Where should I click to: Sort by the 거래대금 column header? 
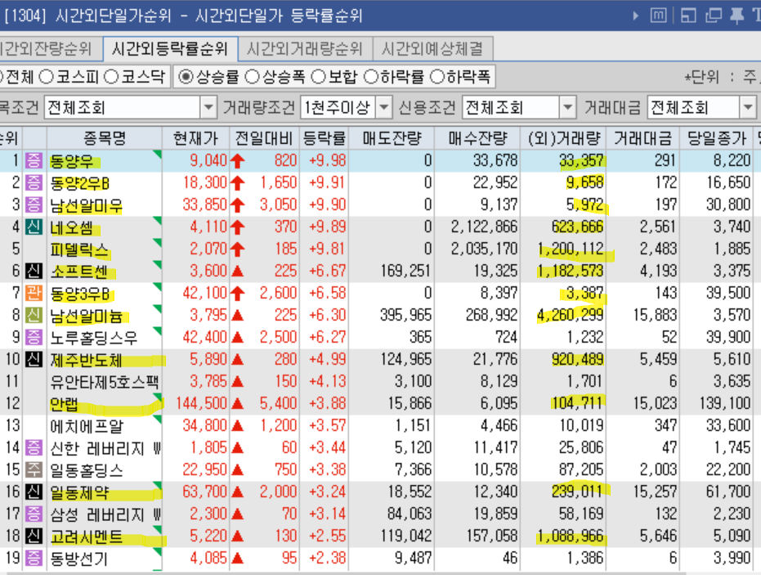643,139
